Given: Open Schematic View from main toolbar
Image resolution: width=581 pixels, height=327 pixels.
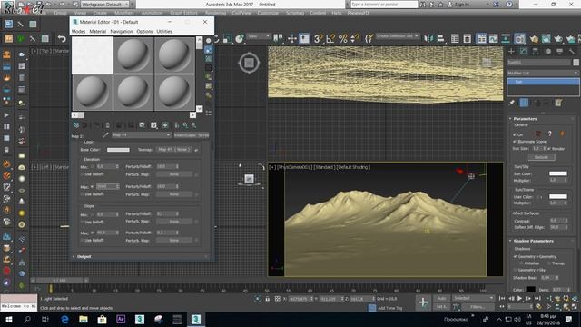Looking at the screenshot, I should tap(506, 38).
